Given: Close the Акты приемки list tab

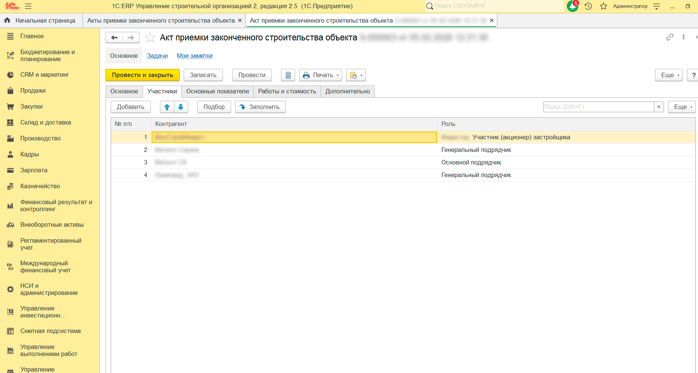Looking at the screenshot, I should (240, 21).
